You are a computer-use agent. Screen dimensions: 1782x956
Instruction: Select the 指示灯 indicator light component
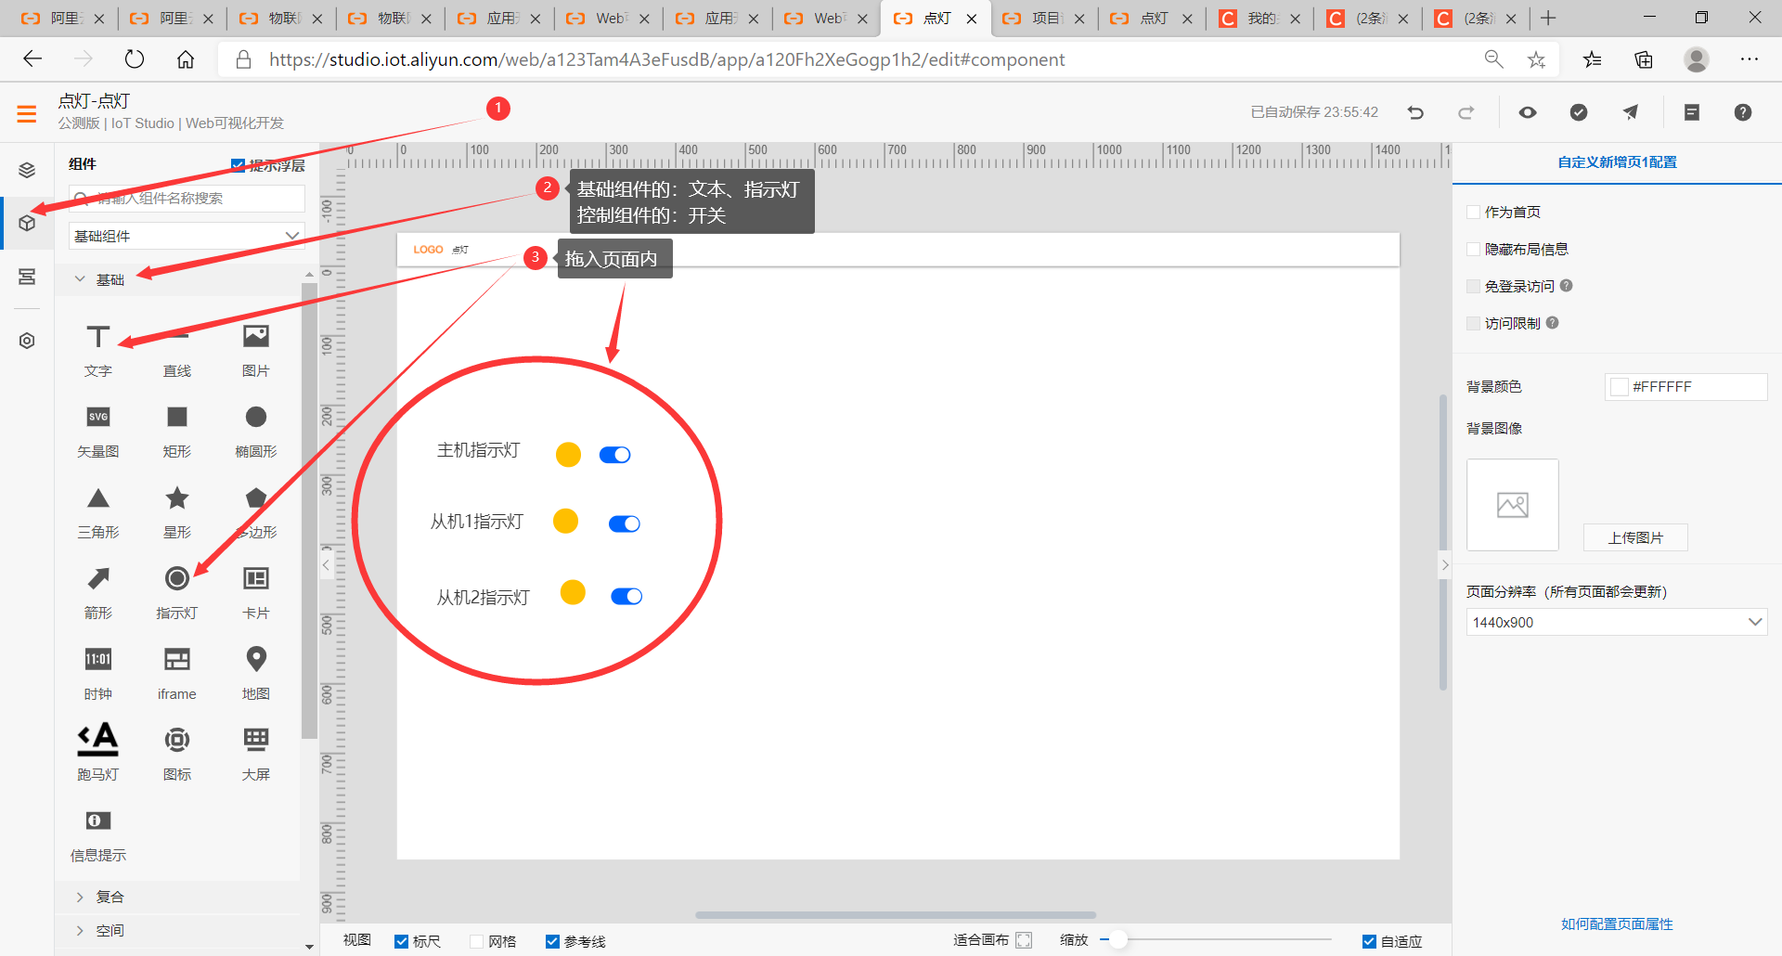(176, 592)
